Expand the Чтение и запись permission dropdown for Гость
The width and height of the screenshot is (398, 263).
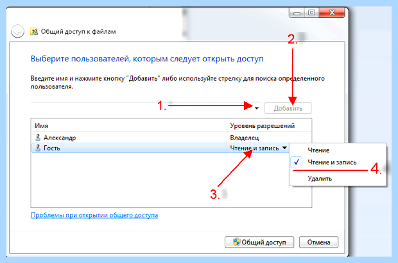(284, 148)
